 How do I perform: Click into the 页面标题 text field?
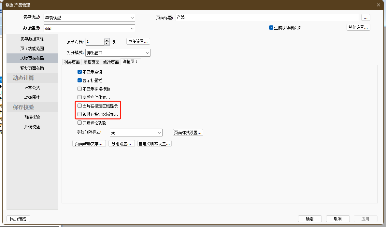267,17
